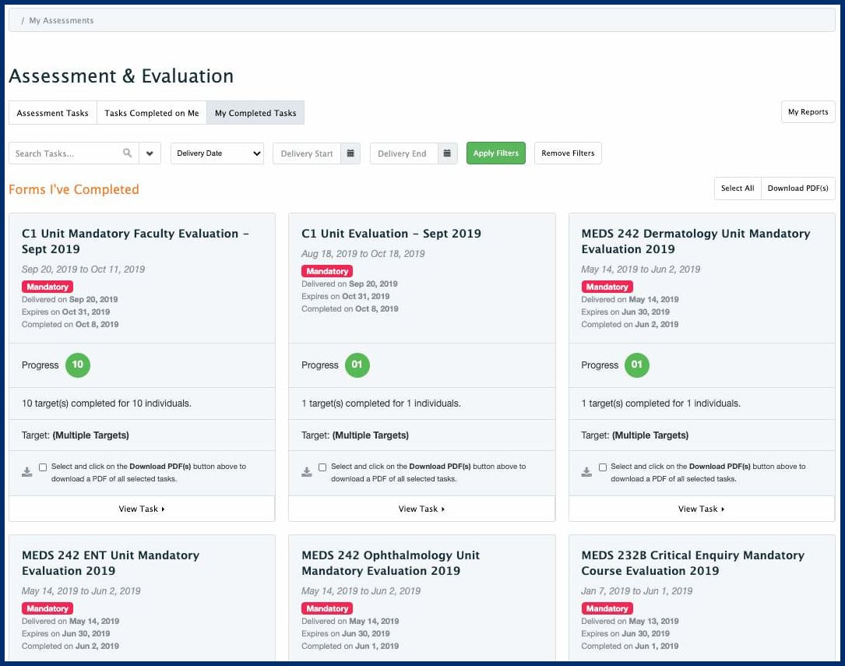Click the Download PDF(s) button
The image size is (845, 666).
797,188
